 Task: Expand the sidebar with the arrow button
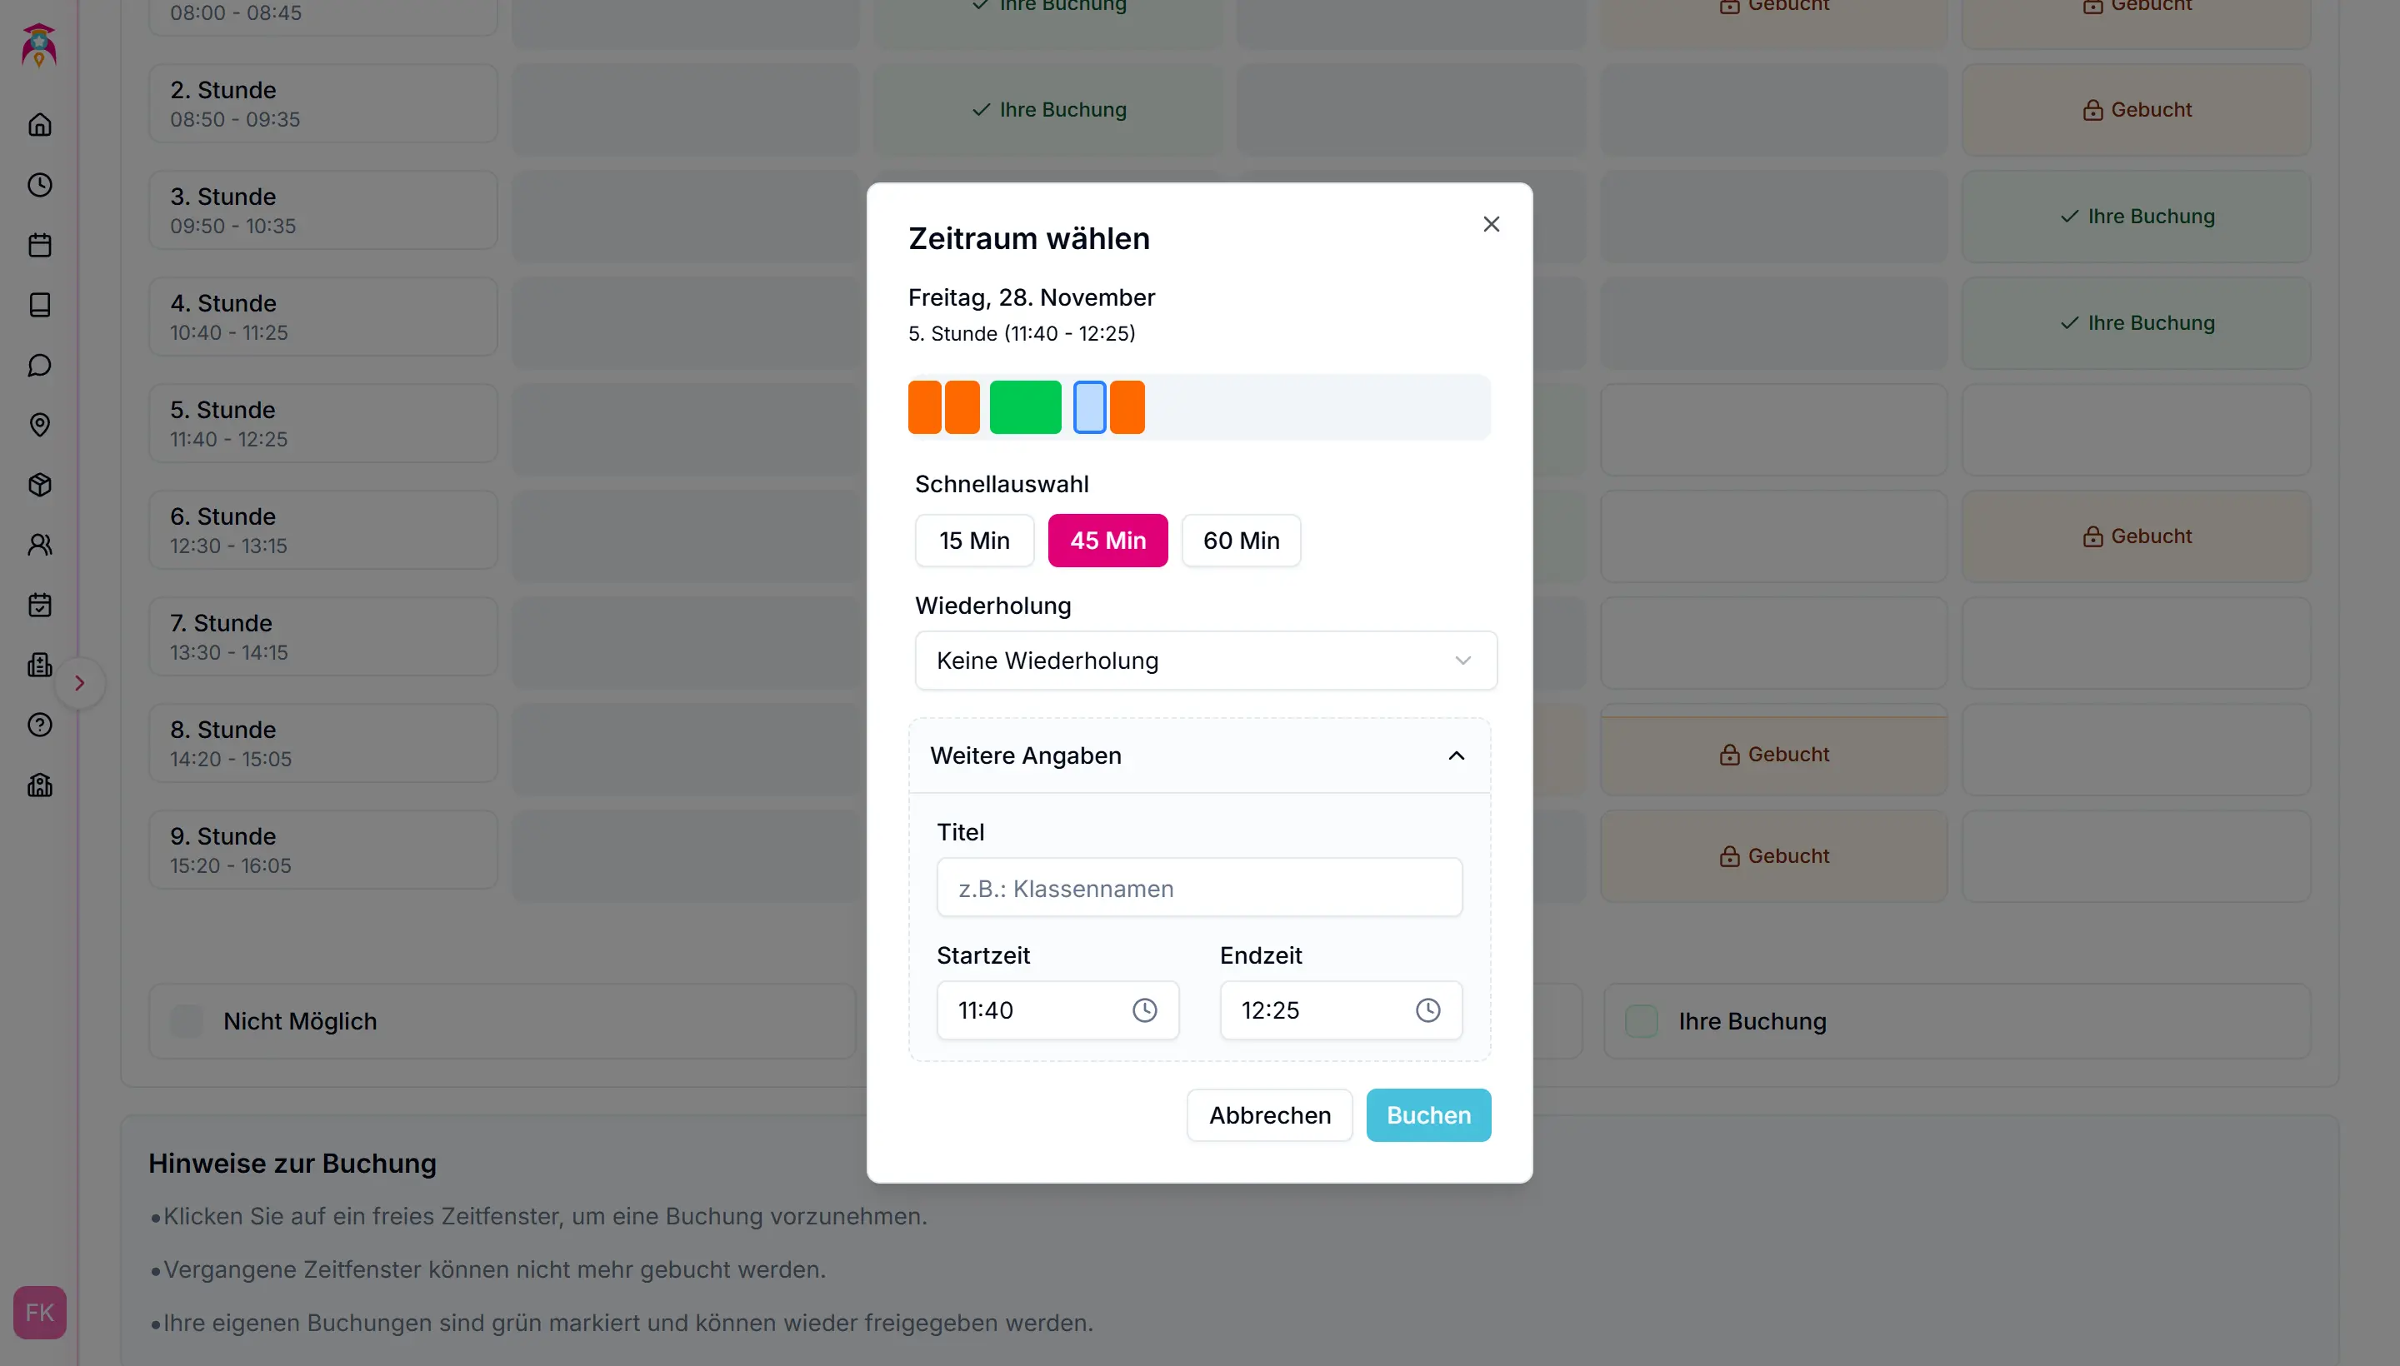80,683
